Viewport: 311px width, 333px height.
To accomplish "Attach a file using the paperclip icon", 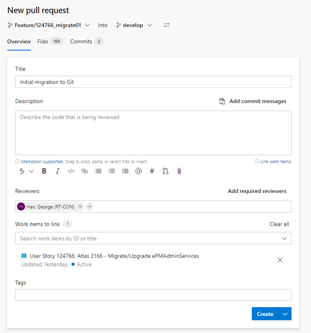I will (180, 171).
